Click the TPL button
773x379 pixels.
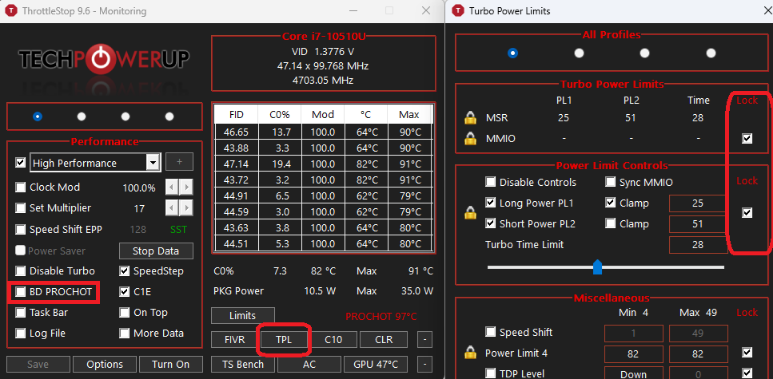pos(284,339)
